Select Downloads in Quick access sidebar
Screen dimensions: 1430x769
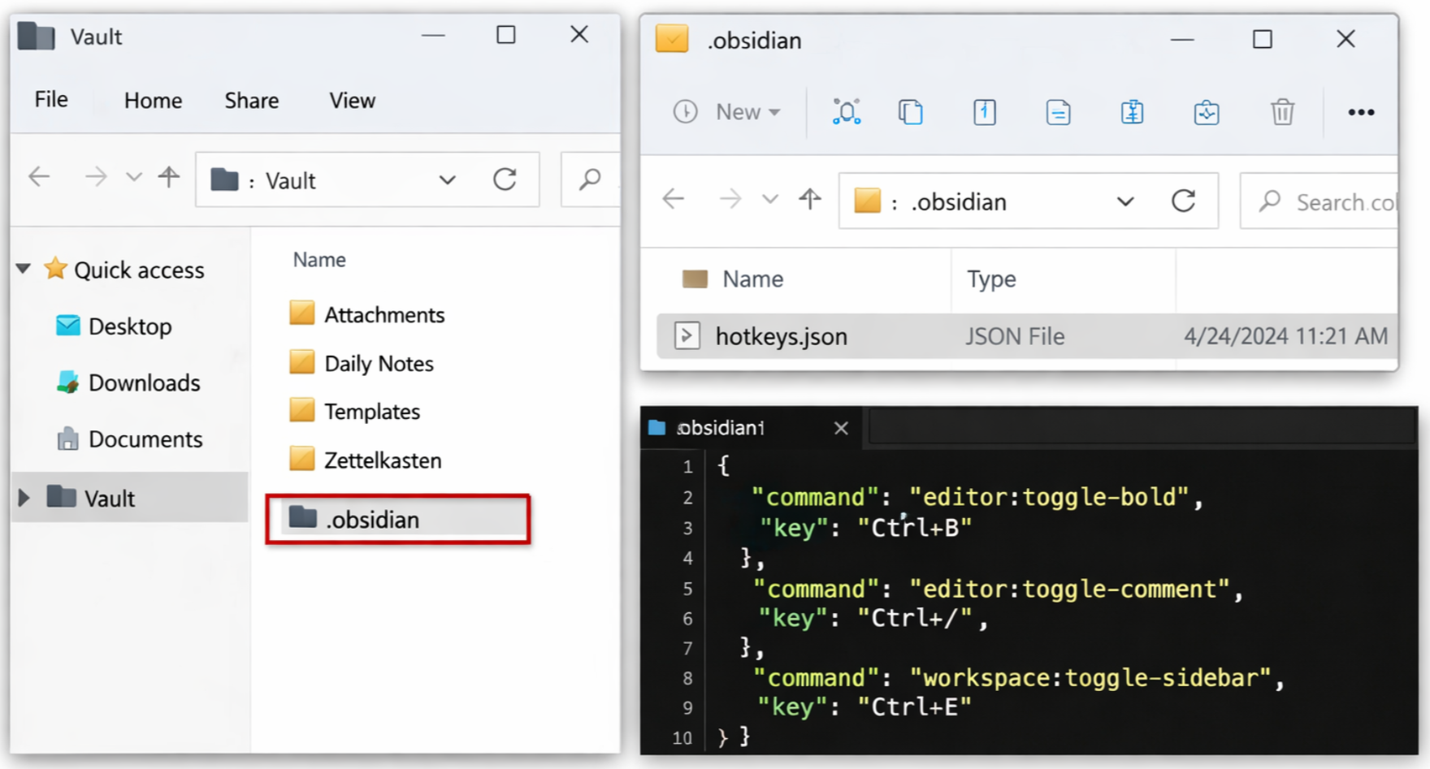[x=144, y=382]
